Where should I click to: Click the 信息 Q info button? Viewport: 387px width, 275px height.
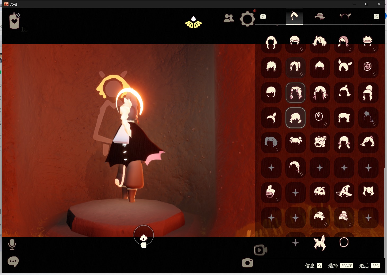(314, 266)
